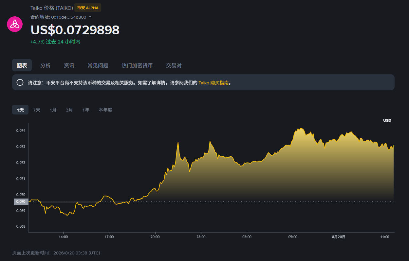This screenshot has height=261, width=409.
Task: Select the 1天 chart range
Action: (20, 110)
